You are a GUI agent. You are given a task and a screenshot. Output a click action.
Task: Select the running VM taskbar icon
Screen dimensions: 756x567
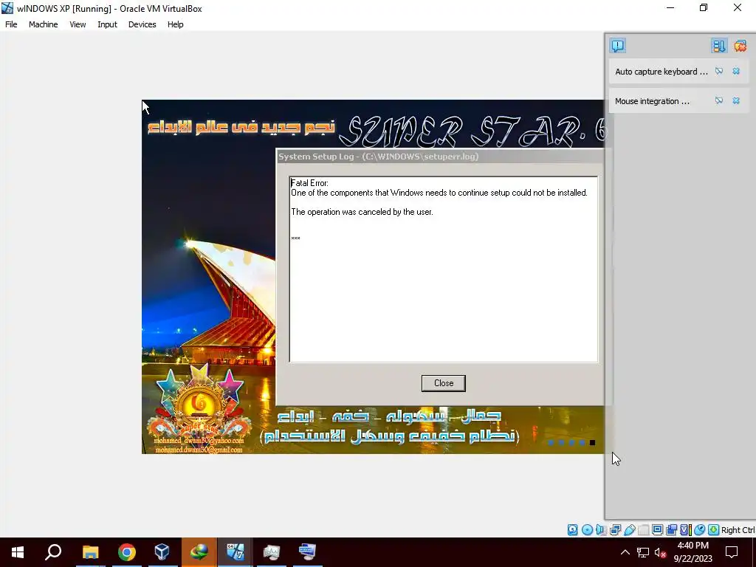click(x=235, y=552)
